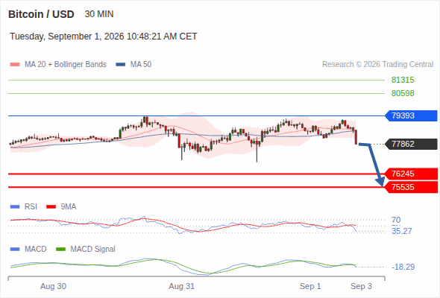Screen dimensions: 440x298
Task: Click the MACD legend blue swatch
Action: pos(15,250)
